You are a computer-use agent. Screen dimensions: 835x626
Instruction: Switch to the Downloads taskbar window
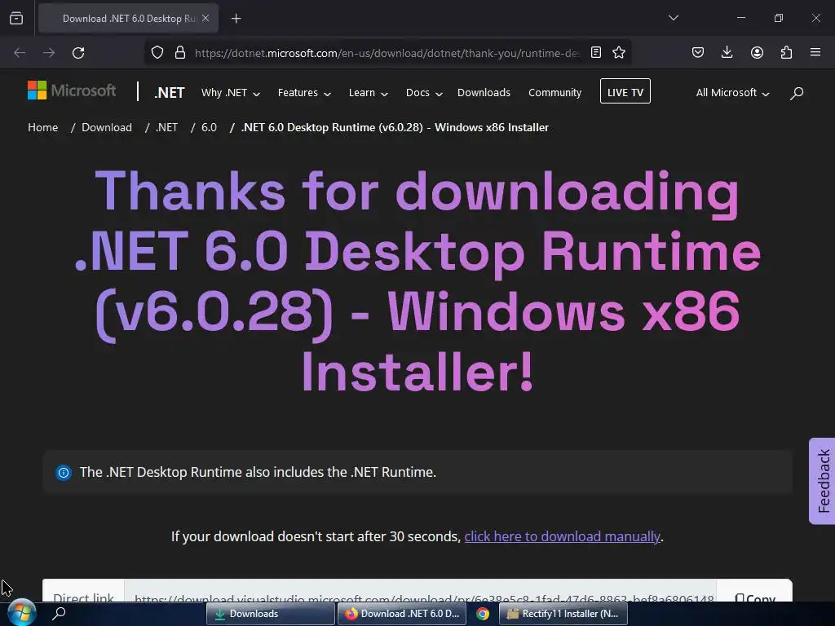271,614
